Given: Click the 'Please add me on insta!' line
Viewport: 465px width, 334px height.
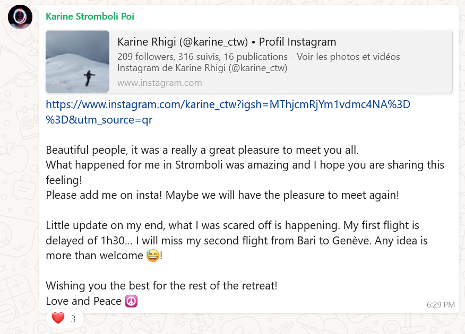Looking at the screenshot, I should (222, 195).
